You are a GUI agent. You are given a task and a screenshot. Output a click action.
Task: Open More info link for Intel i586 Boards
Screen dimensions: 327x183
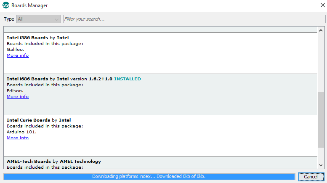tap(18, 55)
